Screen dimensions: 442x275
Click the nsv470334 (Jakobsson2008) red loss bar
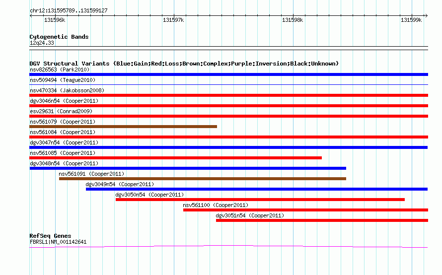tap(228, 95)
